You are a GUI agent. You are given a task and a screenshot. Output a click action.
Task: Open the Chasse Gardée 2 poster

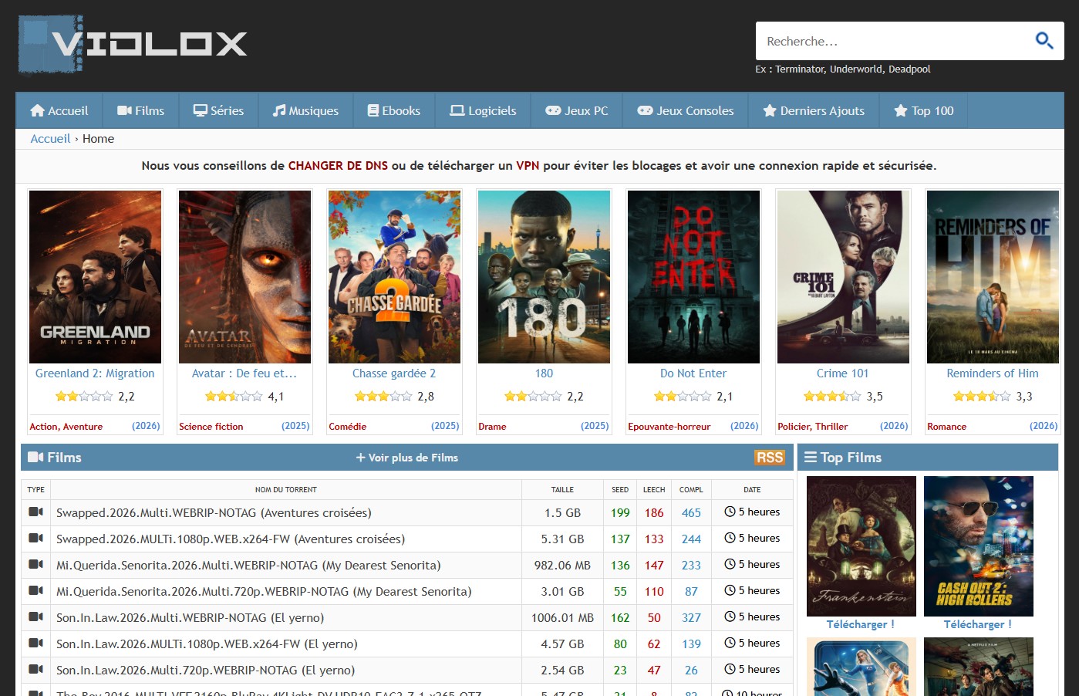click(394, 277)
